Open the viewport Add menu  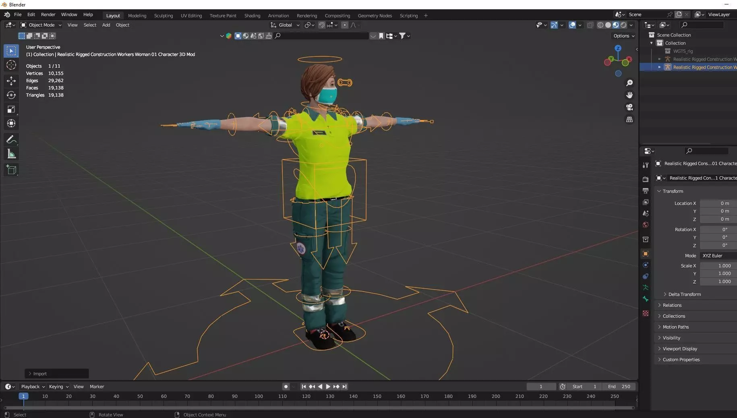(106, 25)
